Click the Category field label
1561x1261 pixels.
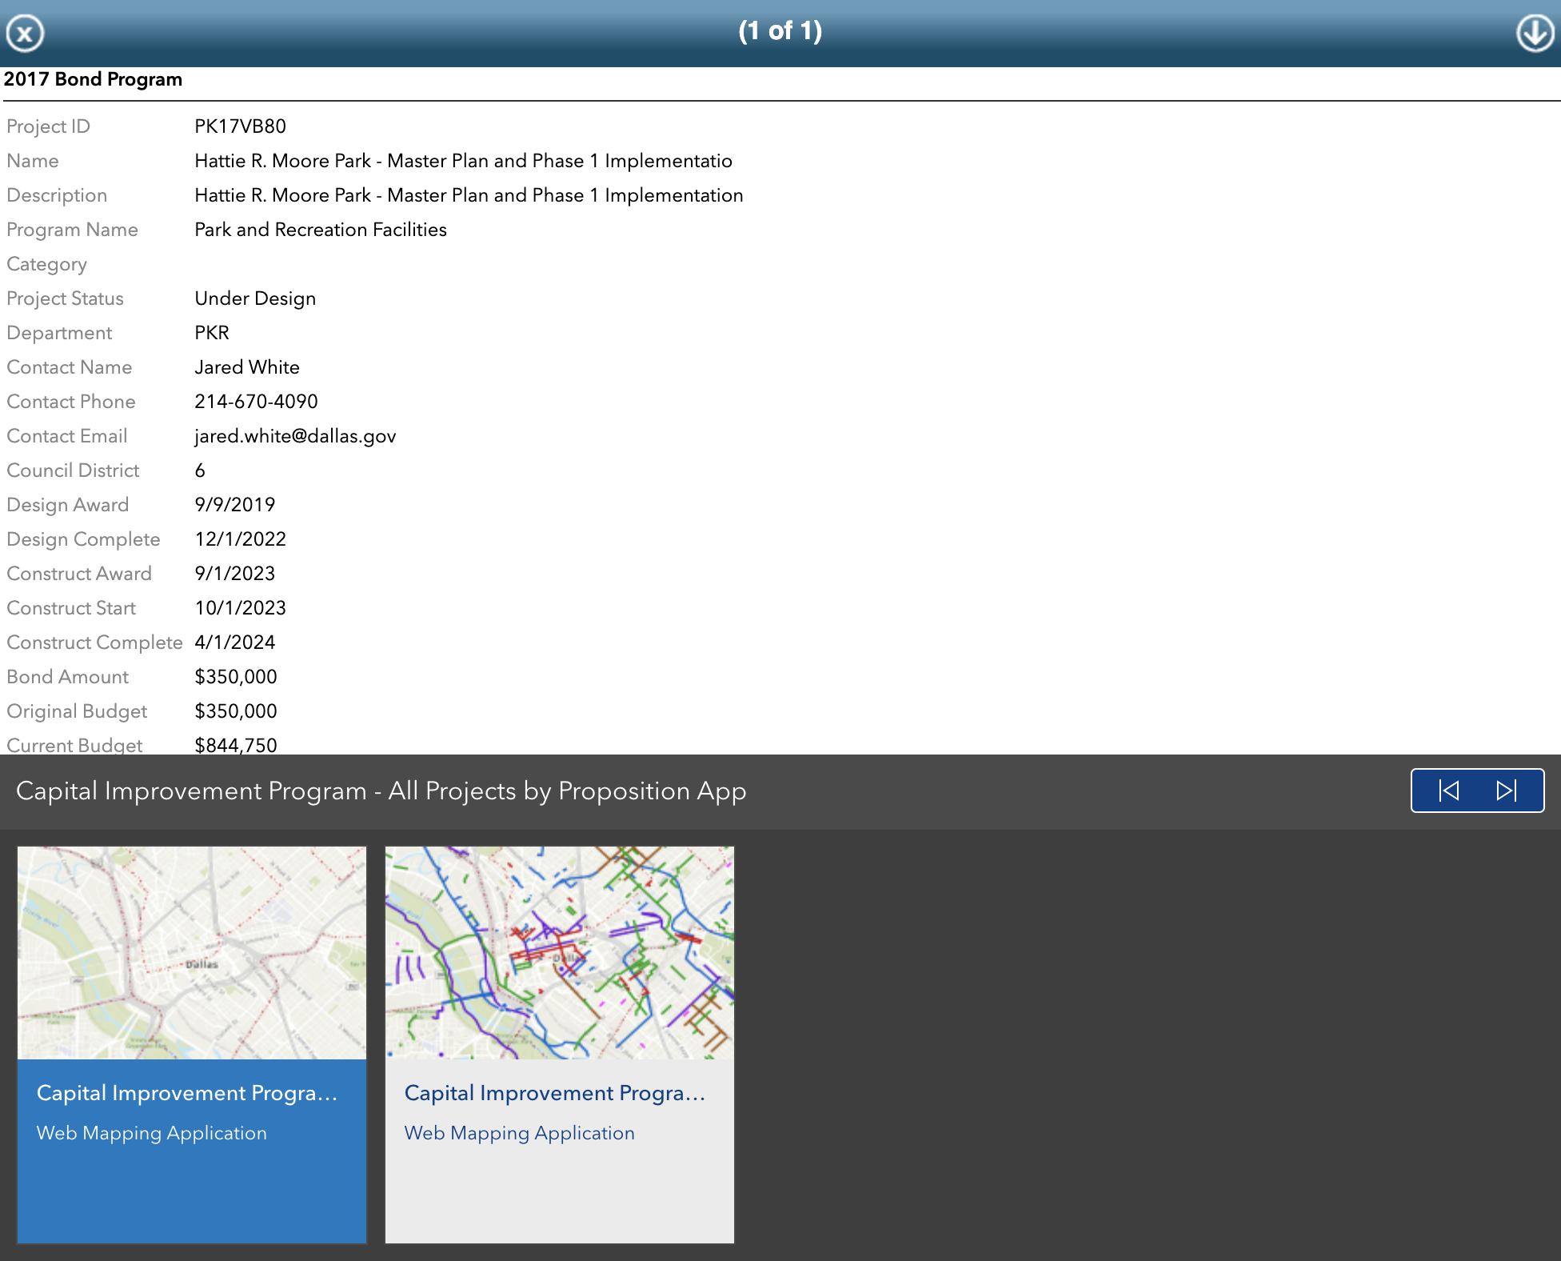point(47,264)
